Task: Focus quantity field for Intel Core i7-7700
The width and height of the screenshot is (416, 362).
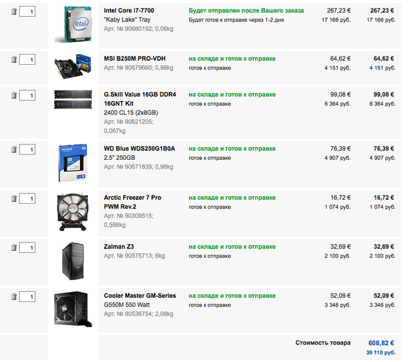Action: [27, 11]
